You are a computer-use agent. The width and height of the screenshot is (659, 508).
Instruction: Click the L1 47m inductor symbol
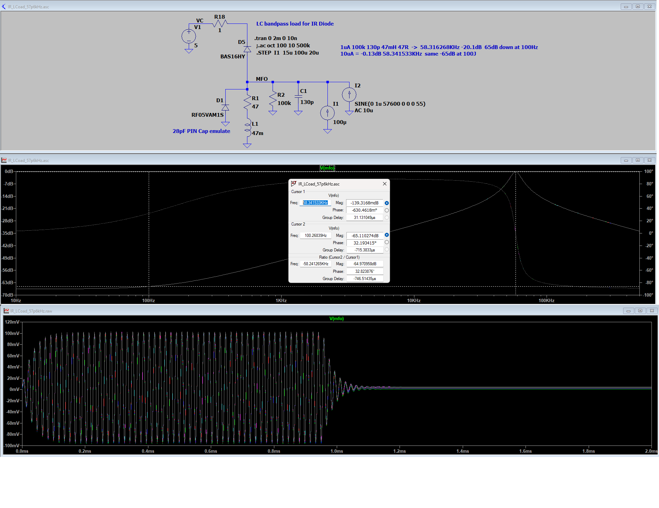tap(247, 127)
